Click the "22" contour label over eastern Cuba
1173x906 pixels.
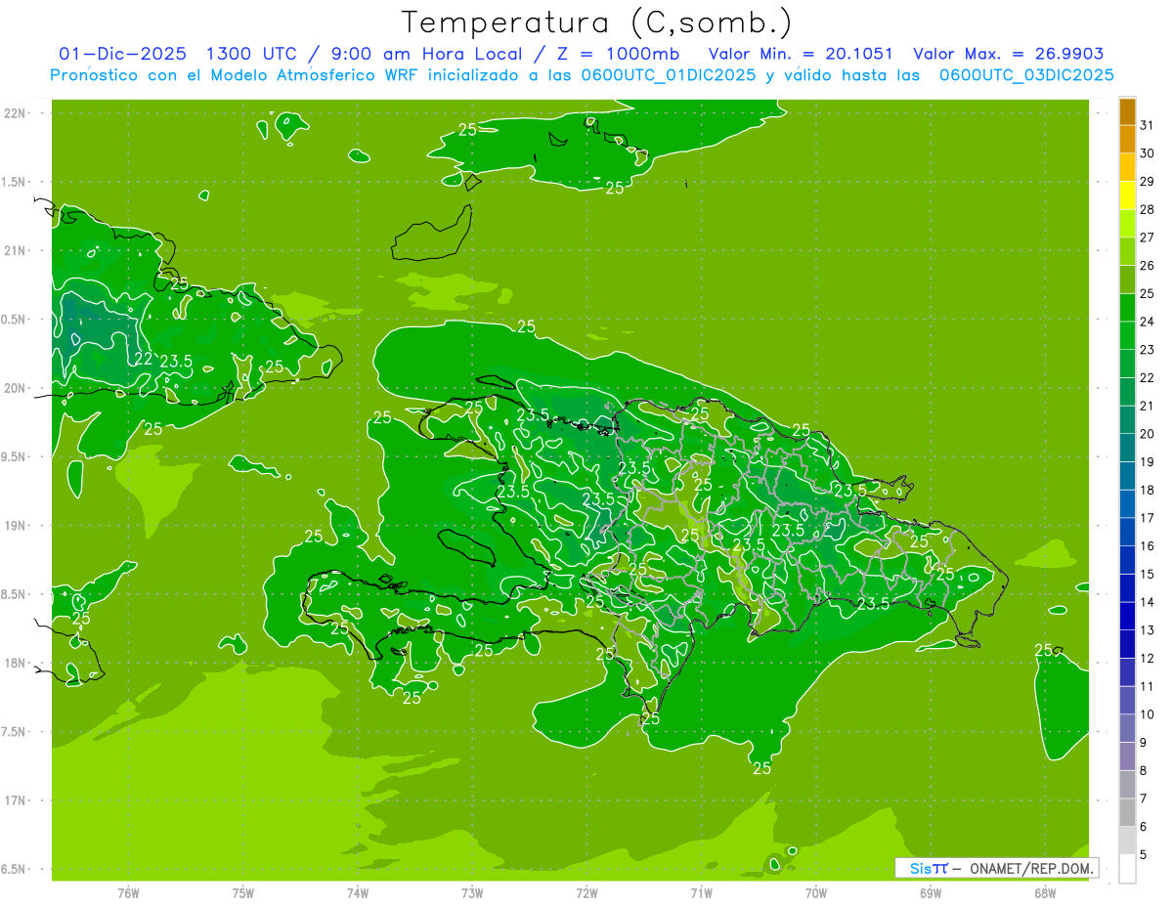pyautogui.click(x=143, y=359)
